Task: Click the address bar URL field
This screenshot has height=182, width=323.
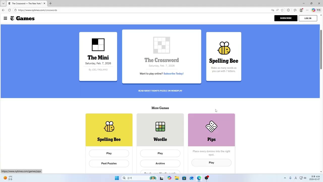Action: click(141, 10)
